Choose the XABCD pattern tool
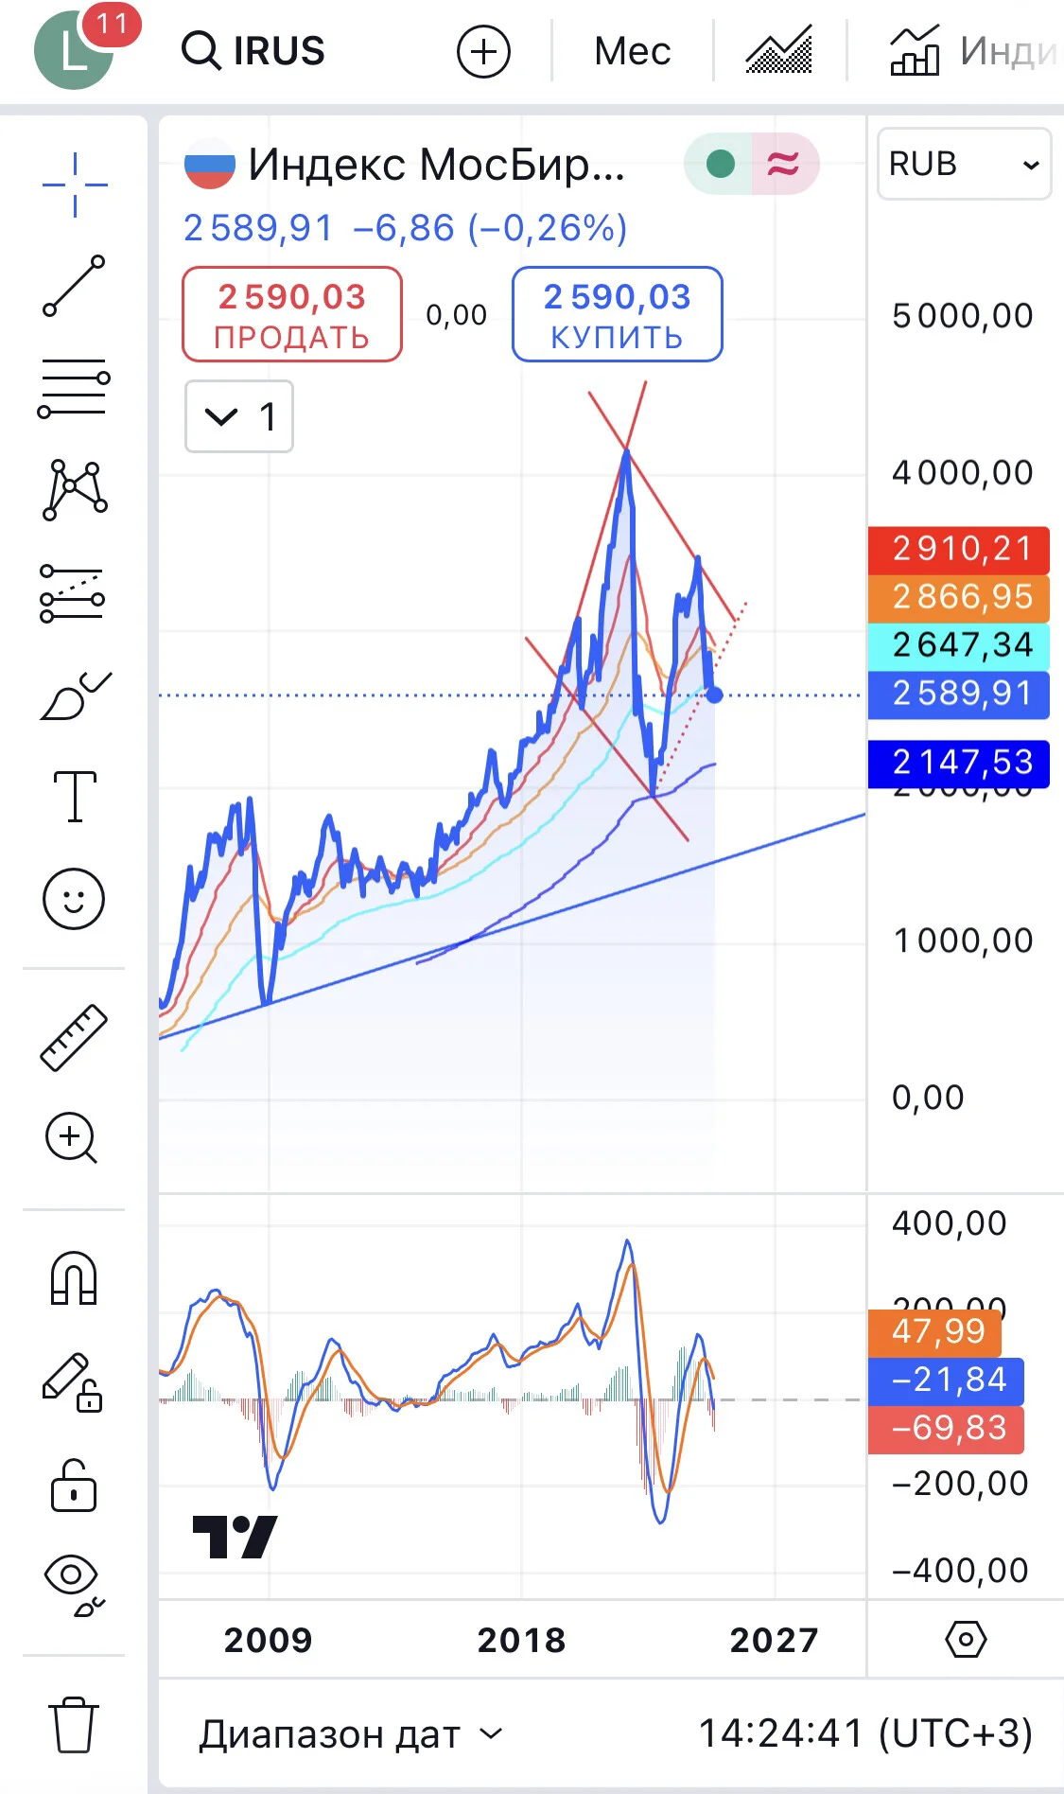 (x=75, y=489)
